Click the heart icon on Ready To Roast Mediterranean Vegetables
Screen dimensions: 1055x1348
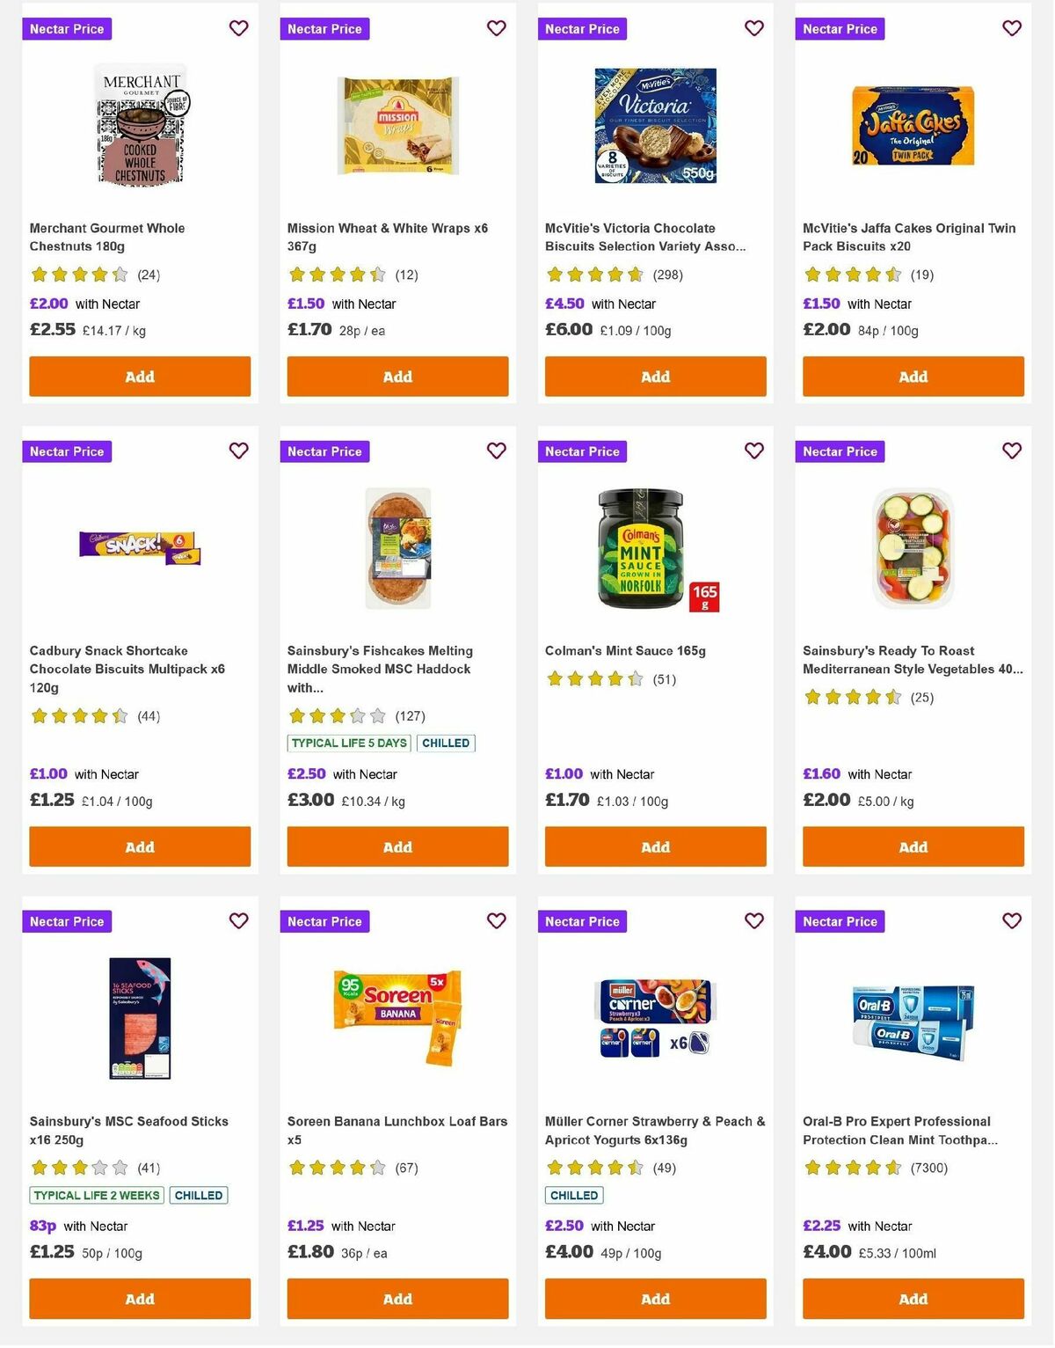pos(1011,451)
